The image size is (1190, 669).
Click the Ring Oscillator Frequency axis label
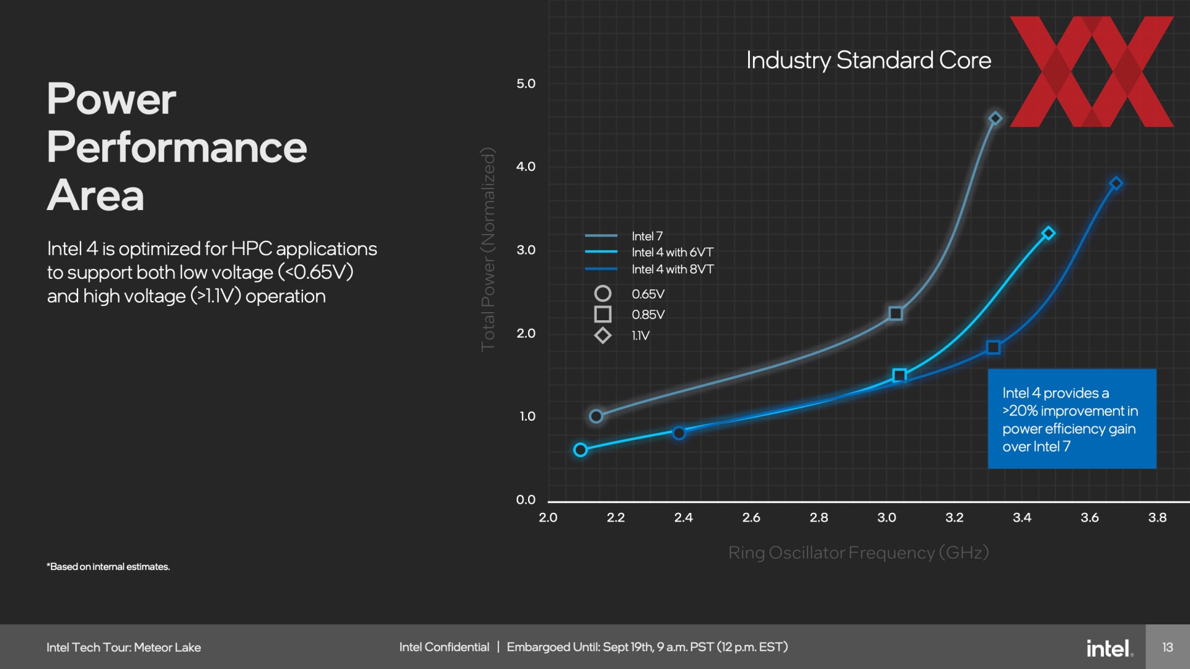pyautogui.click(x=858, y=553)
